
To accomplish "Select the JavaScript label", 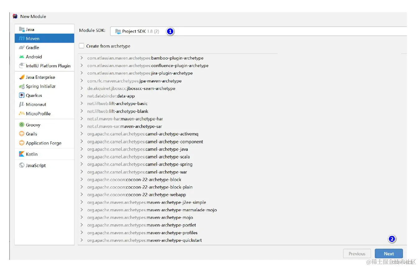I will 36,165.
